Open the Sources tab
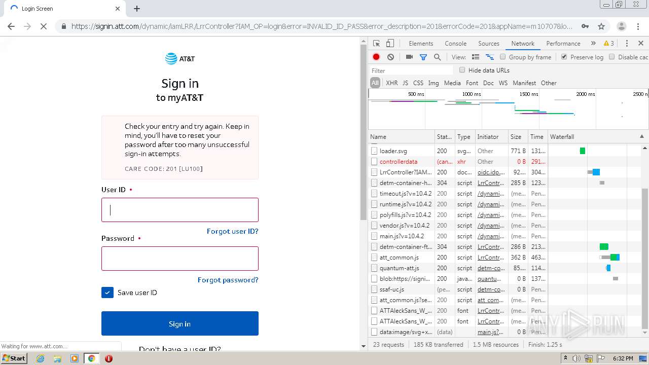The height and width of the screenshot is (365, 649). (x=489, y=44)
